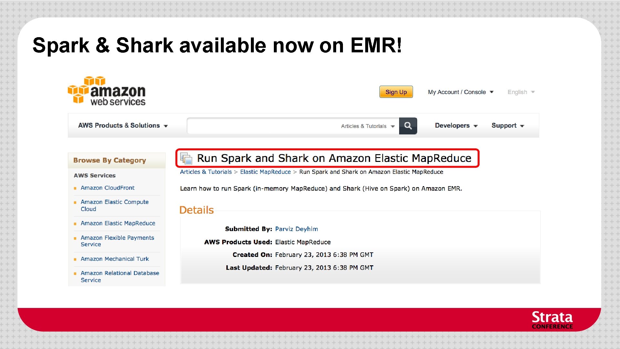
Task: Select the article document icon beside the headline
Action: [x=186, y=159]
